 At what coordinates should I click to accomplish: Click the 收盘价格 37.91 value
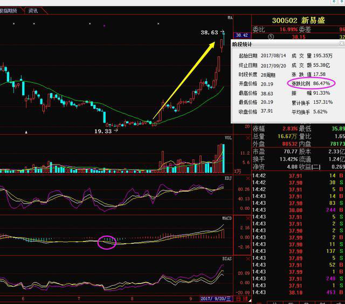pos(267,111)
